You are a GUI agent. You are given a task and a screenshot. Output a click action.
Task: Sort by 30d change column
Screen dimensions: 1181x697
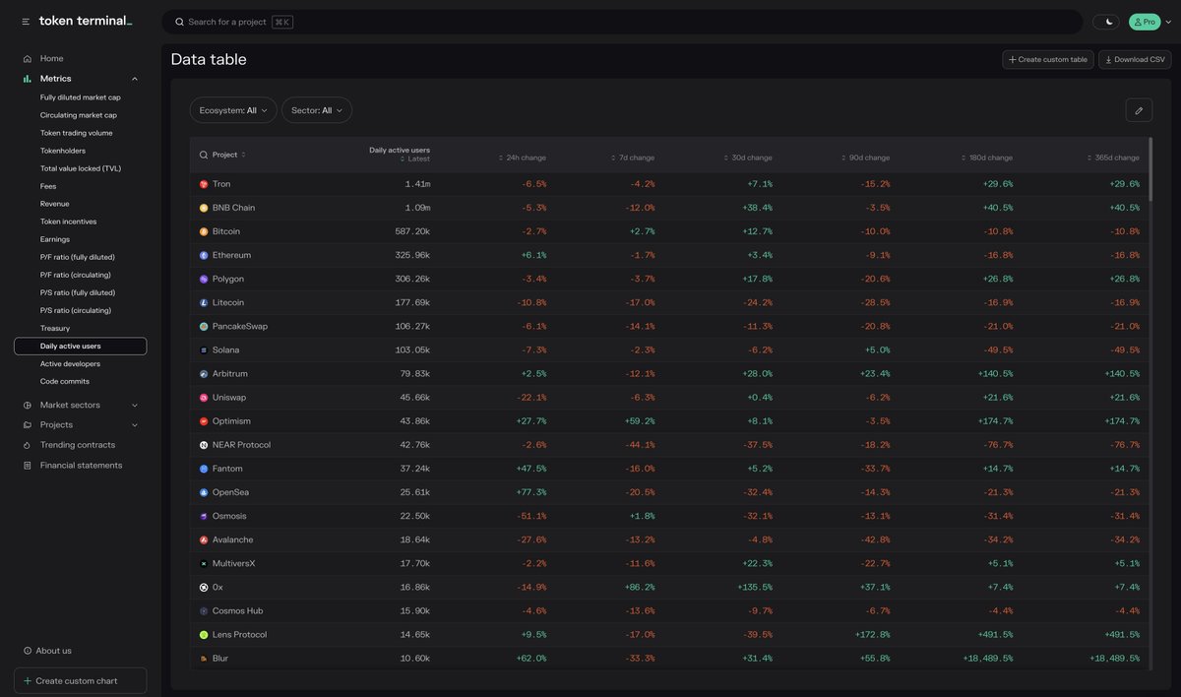tap(746, 158)
